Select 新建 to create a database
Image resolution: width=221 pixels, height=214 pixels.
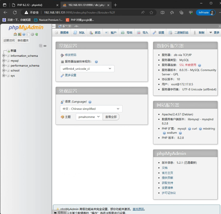coord(13,51)
